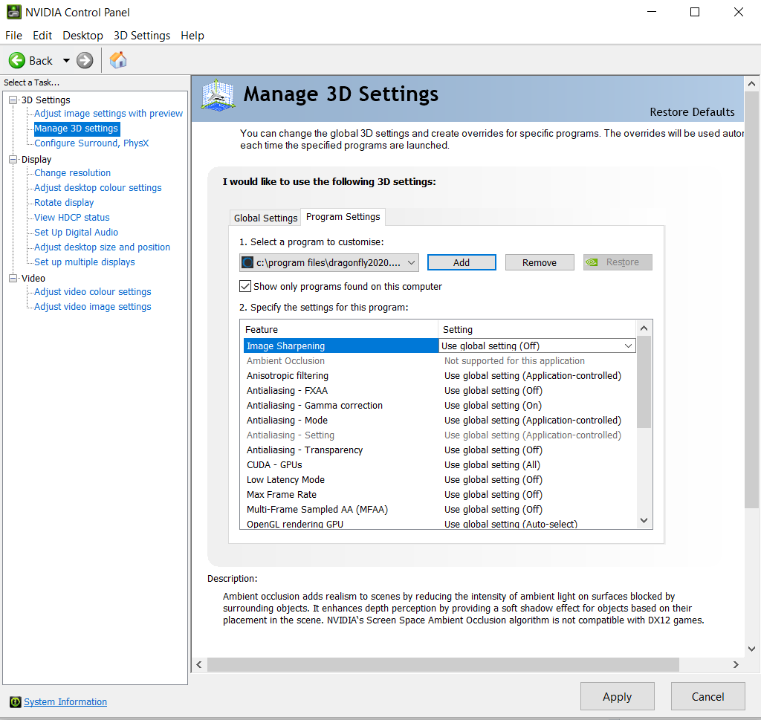Open Adjust desktop size and position

pos(102,247)
